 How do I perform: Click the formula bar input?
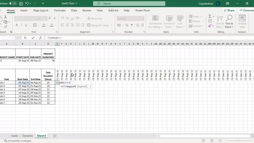(x=149, y=38)
